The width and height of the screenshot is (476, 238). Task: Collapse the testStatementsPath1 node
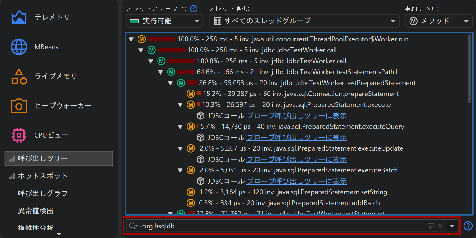point(161,72)
